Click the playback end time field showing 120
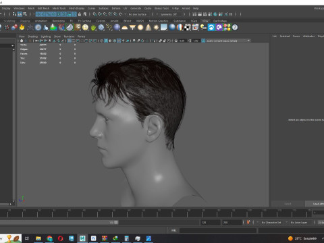Viewport: 324px width, 243px height. (211, 222)
